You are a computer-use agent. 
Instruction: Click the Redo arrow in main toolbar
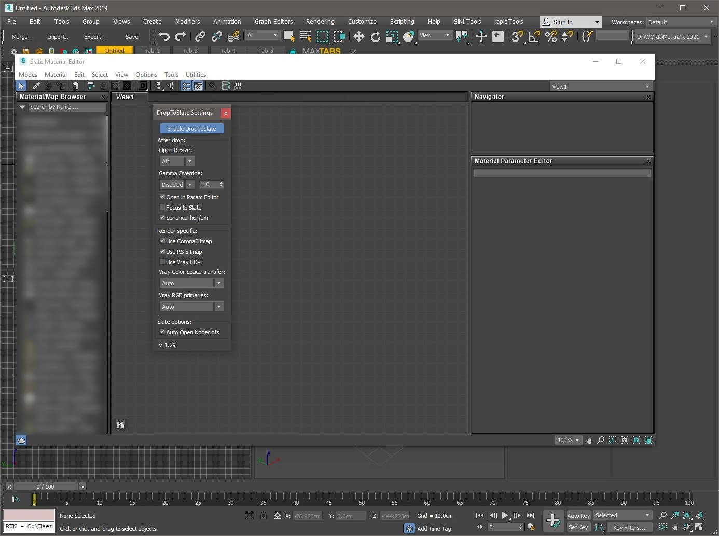tap(181, 36)
